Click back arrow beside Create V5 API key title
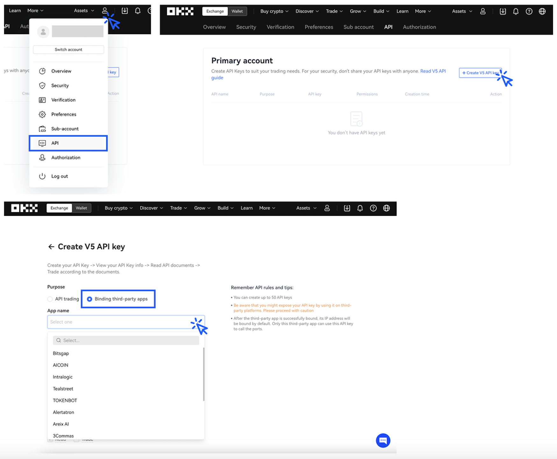The width and height of the screenshot is (557, 459). 51,247
